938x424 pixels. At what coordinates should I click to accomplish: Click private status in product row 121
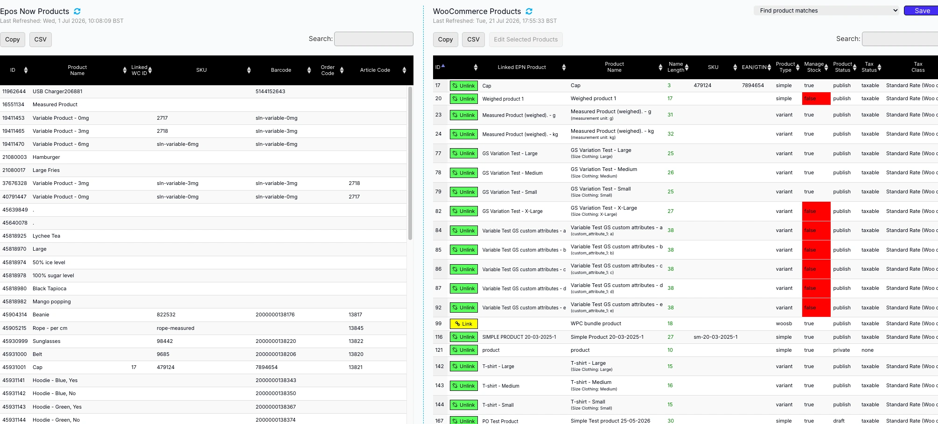point(841,350)
